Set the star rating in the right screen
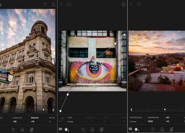This screenshot has width=185, height=133. pos(137,129)
